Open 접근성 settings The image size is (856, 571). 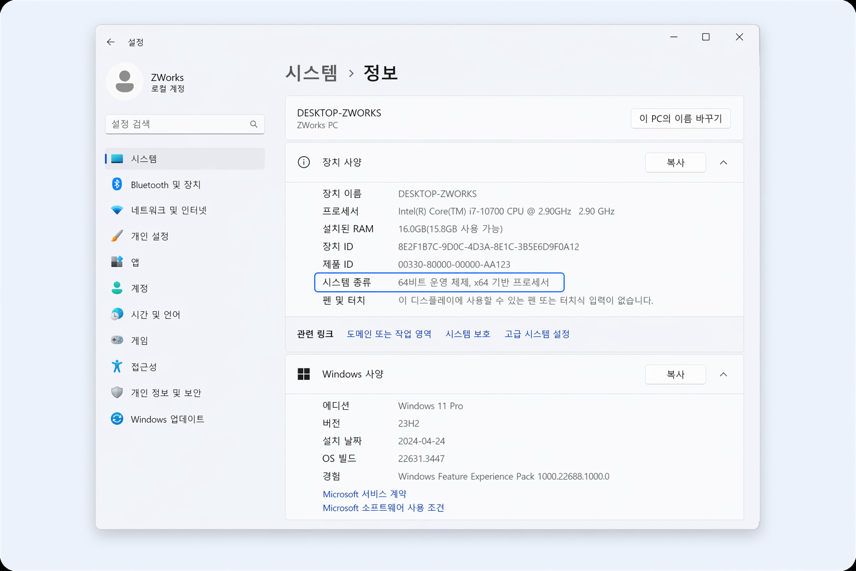click(x=185, y=366)
